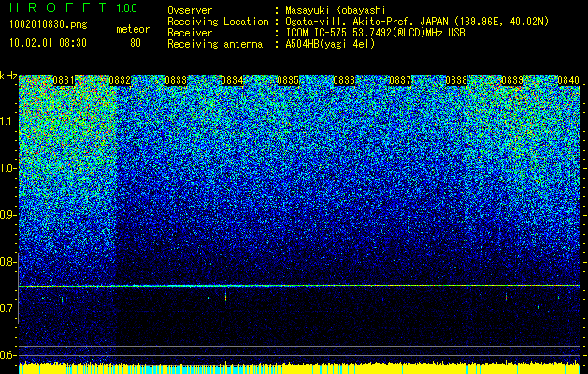Select the A504HB(yagi 4el) antenna text
Screen dimensions: 588x374
[x=330, y=44]
